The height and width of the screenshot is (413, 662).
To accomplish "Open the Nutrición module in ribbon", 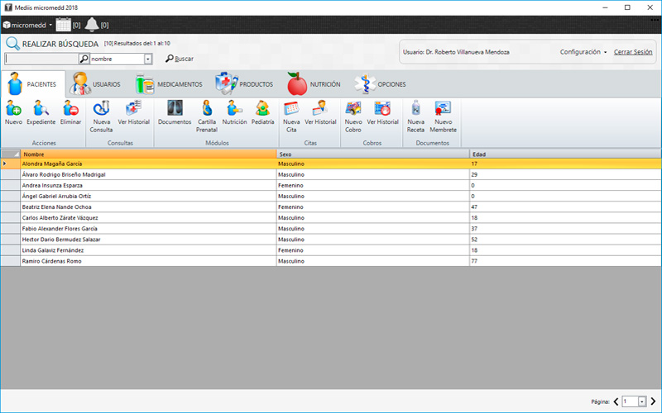I will pos(234,112).
